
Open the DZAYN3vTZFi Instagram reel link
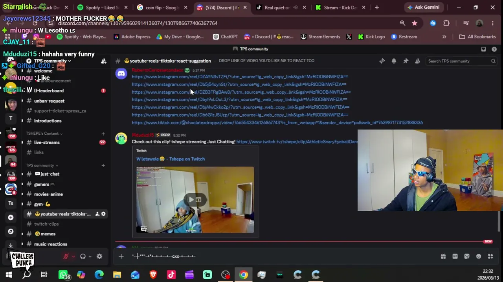[240, 77]
